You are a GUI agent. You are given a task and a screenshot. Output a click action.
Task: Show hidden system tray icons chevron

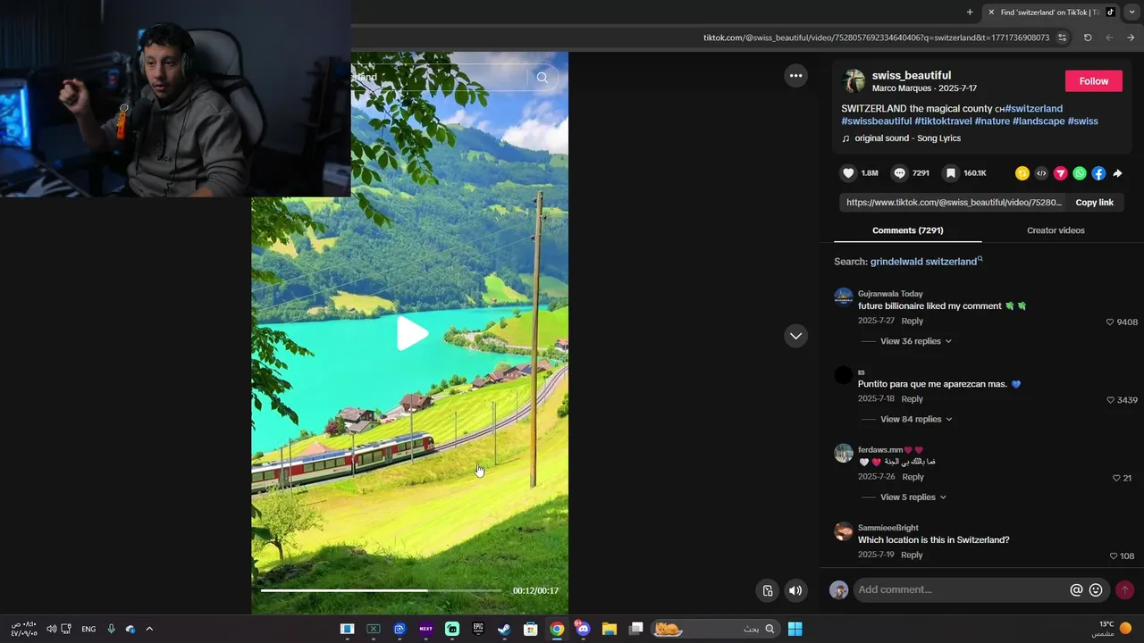tap(149, 629)
